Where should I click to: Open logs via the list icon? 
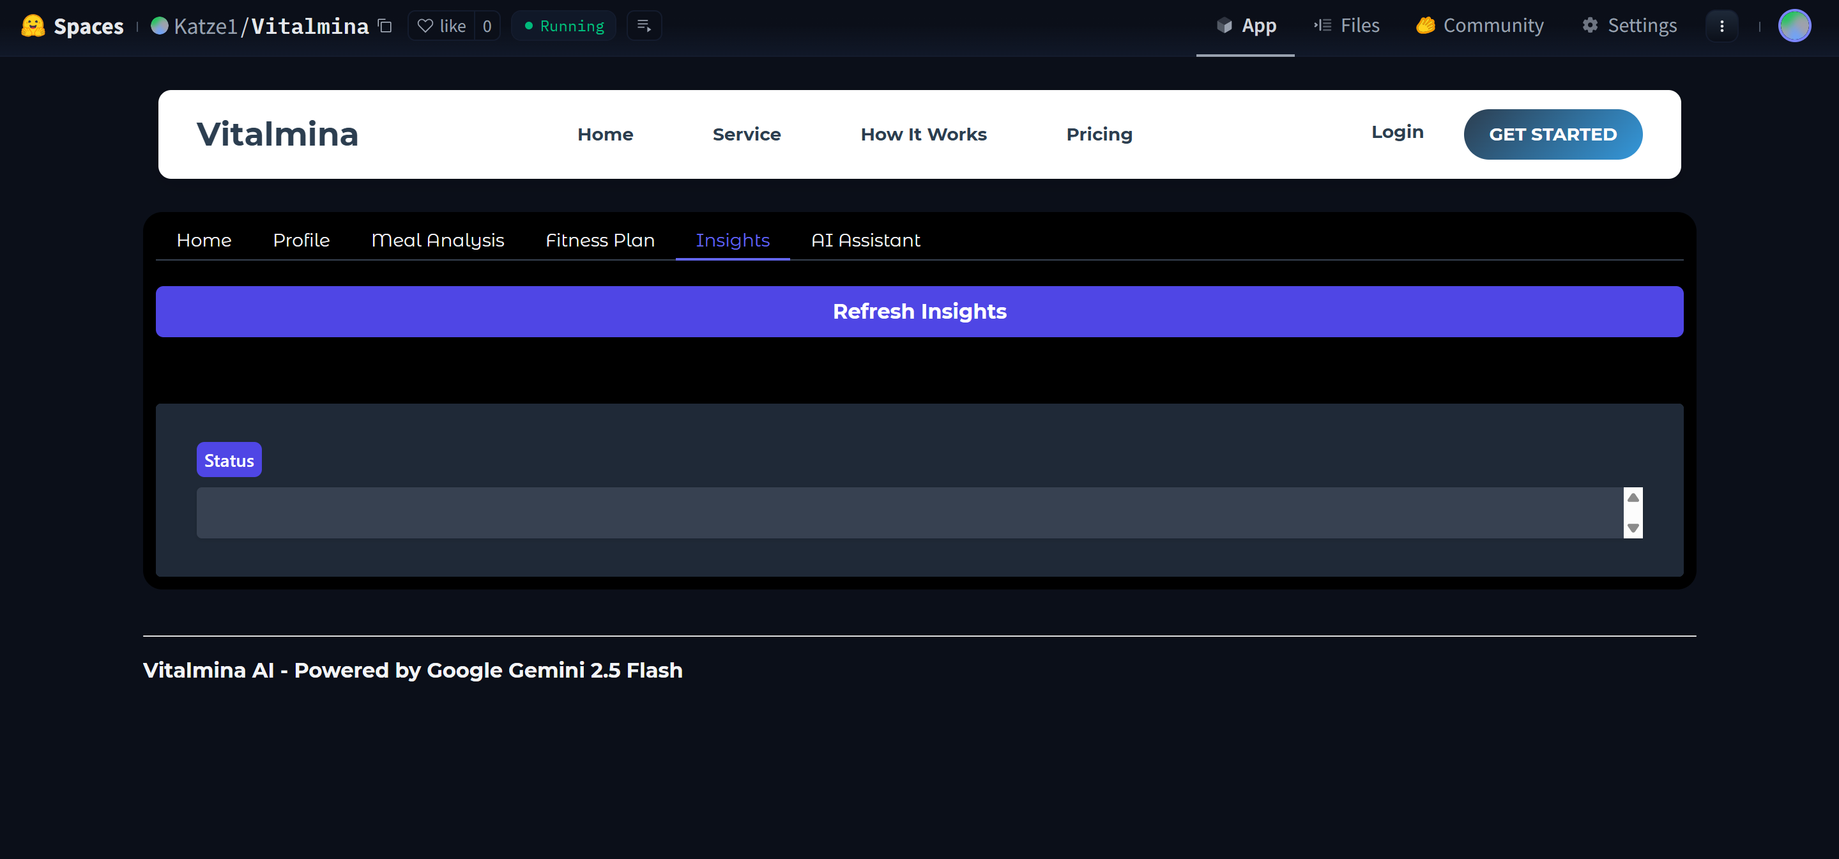click(644, 26)
